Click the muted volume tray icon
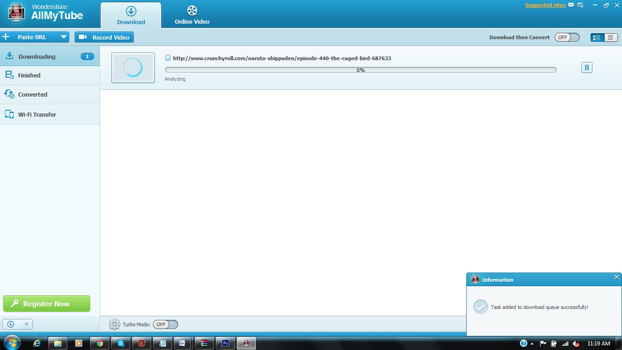 click(x=576, y=344)
